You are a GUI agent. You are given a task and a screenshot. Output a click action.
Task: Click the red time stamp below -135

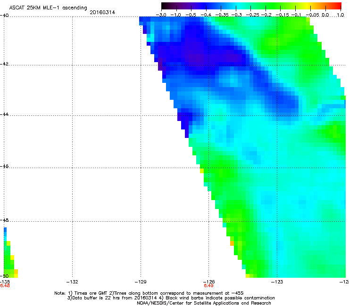5,286
